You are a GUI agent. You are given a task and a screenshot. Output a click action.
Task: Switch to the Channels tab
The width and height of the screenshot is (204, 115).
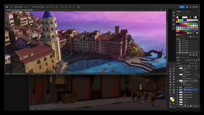tap(183, 57)
